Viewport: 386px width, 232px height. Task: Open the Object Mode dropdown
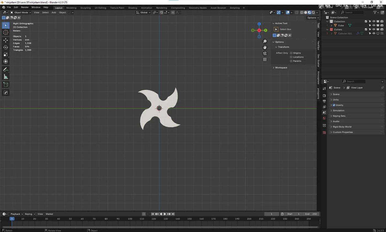(x=21, y=12)
